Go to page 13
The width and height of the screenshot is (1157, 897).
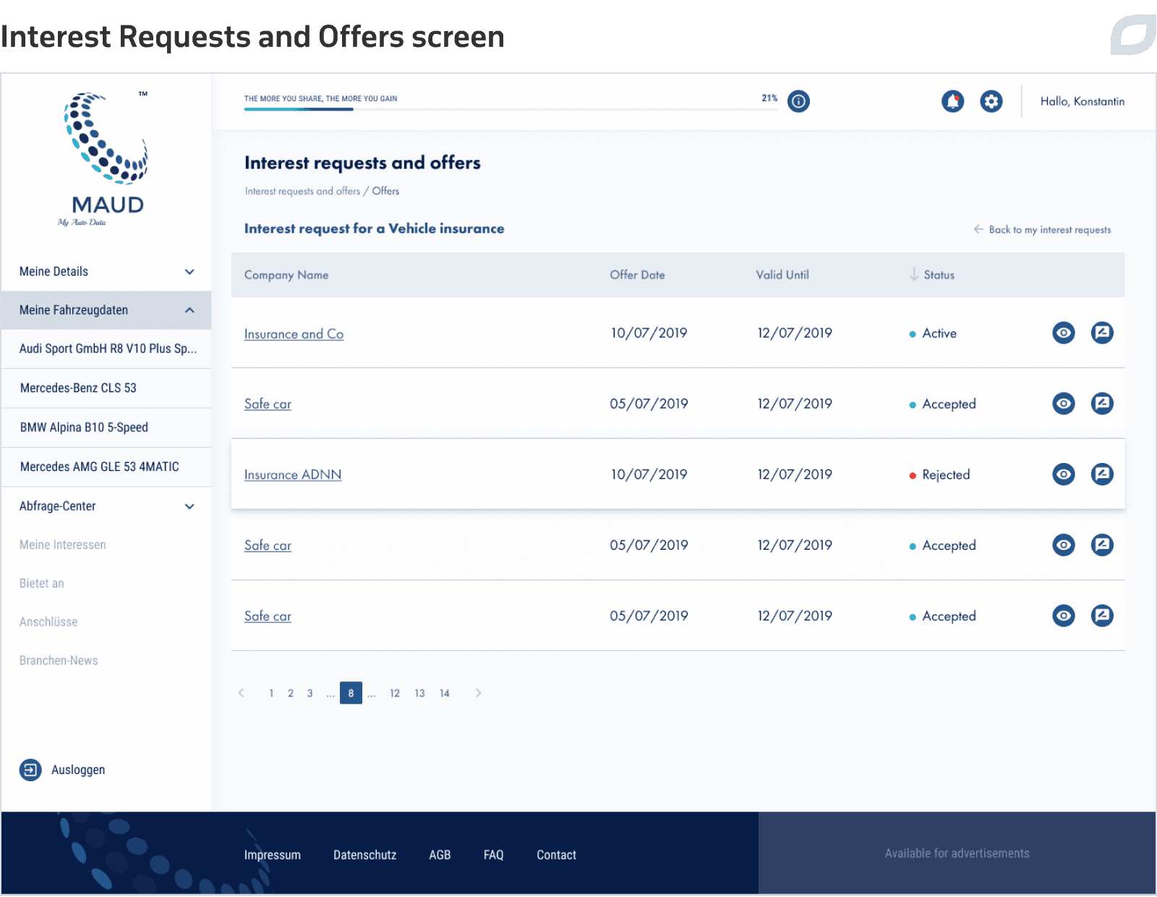(419, 693)
